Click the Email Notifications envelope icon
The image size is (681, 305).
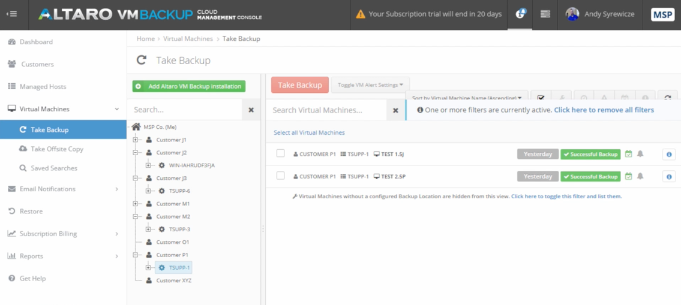[x=12, y=189]
